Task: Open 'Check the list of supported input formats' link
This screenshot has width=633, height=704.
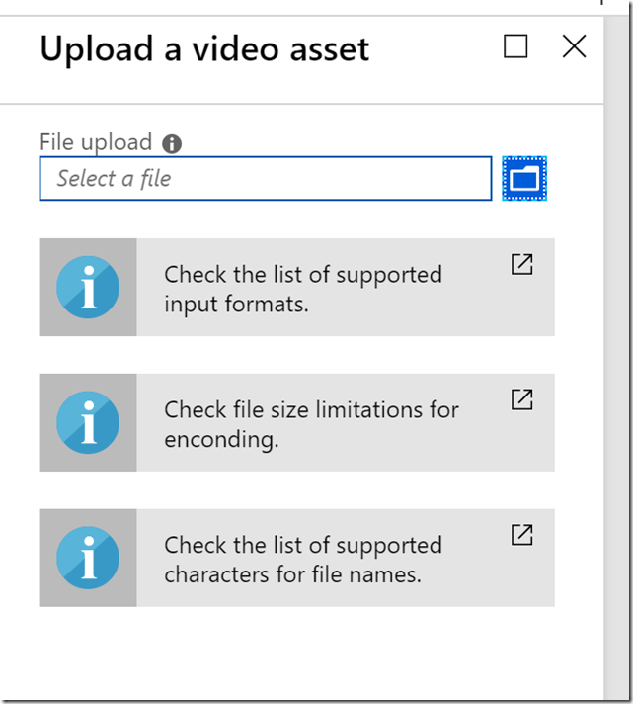Action: tap(302, 288)
